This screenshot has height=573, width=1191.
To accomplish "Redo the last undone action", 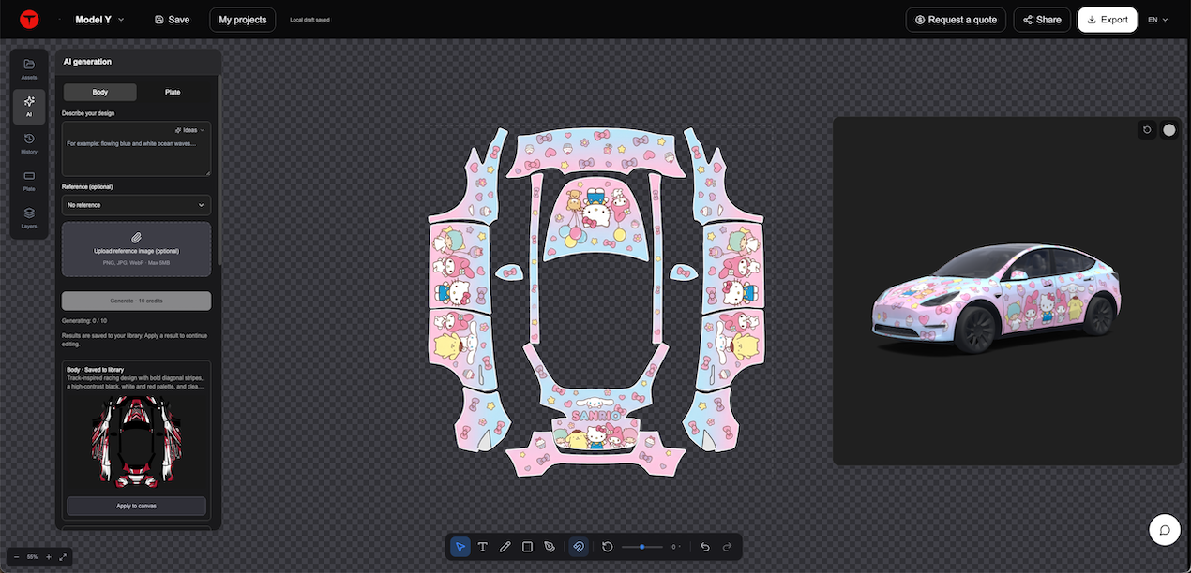I will pos(728,547).
